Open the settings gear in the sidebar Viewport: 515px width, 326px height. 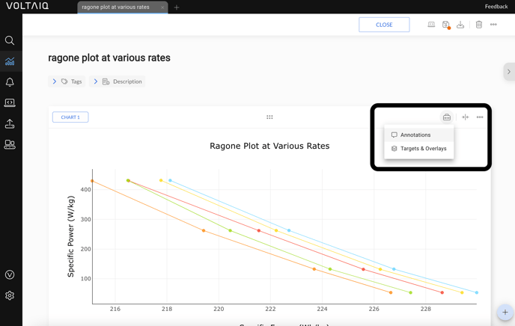(10, 295)
